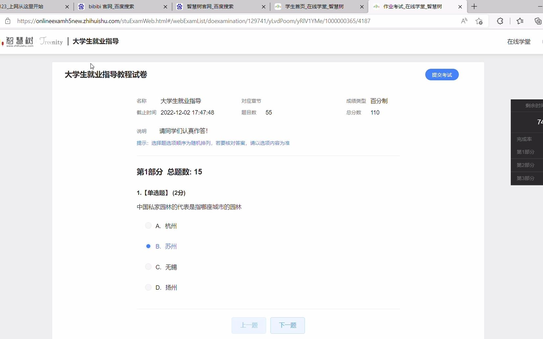Select option C 无锡 radio button

pos(148,267)
